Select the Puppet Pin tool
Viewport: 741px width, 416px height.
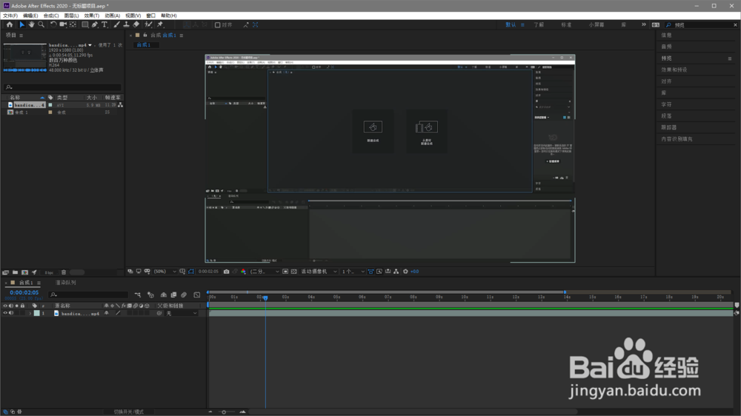pos(160,24)
